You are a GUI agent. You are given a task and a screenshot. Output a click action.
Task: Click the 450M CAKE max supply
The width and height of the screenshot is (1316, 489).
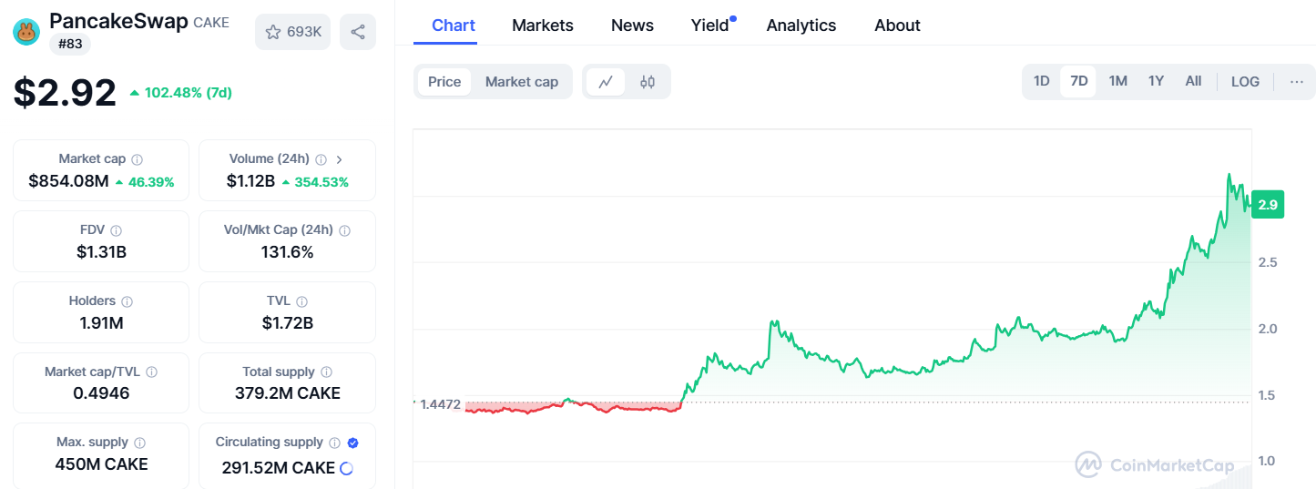click(x=101, y=464)
